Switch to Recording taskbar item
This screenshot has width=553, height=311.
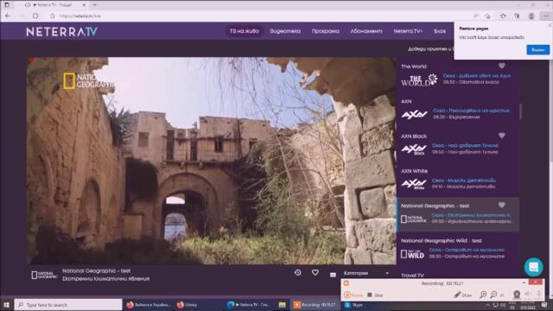click(315, 305)
